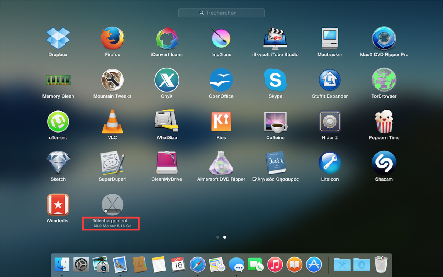This screenshot has height=277, width=443.
Task: Open iConvert Icons
Action: coord(167,38)
